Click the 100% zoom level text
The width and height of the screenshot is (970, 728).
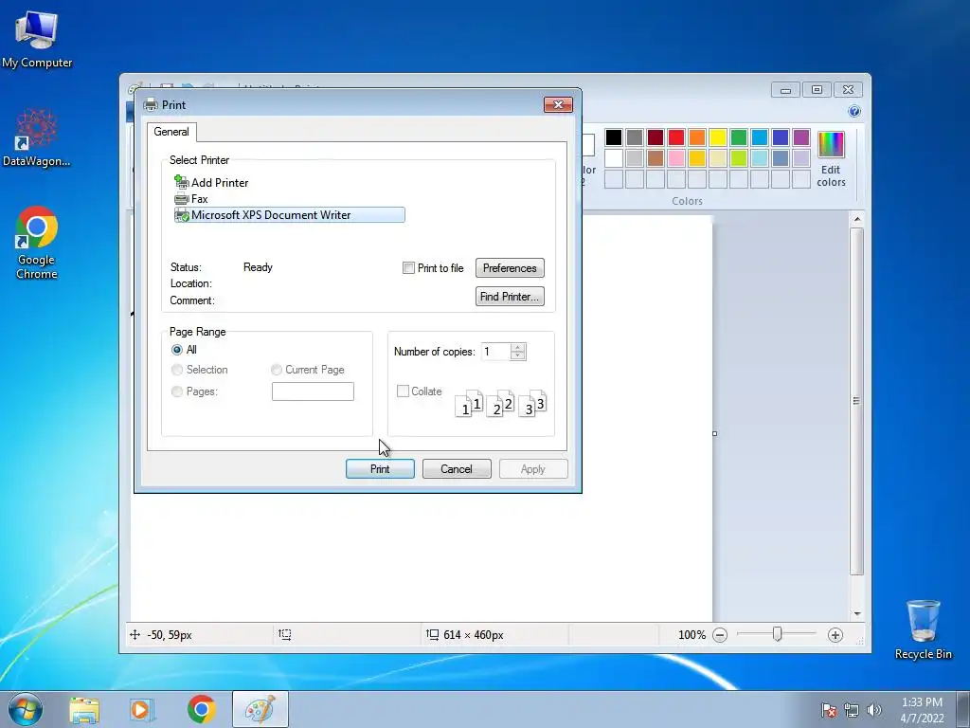[x=692, y=635]
